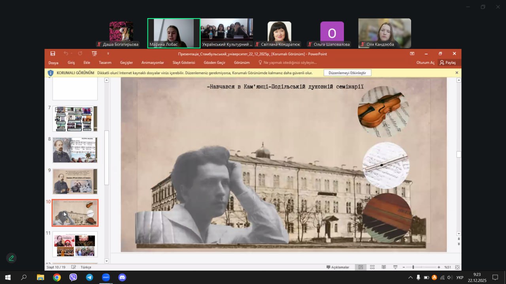Open Telegram from the taskbar

[89, 277]
